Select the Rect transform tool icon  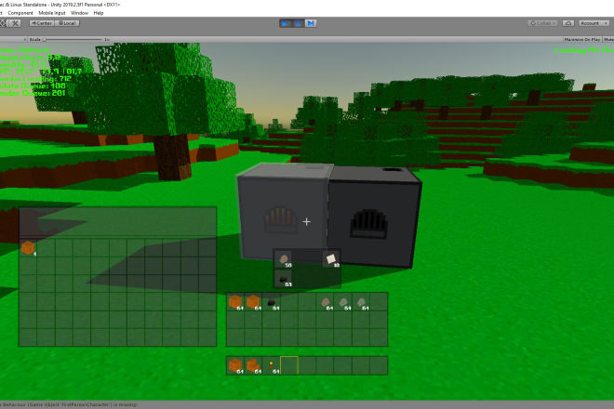pyautogui.click(x=3, y=23)
